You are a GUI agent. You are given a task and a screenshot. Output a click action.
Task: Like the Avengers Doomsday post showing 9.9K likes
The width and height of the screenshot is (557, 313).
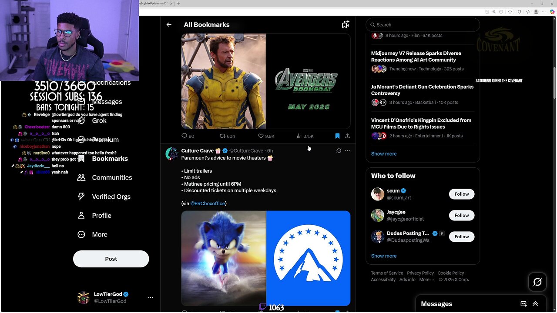point(266,136)
